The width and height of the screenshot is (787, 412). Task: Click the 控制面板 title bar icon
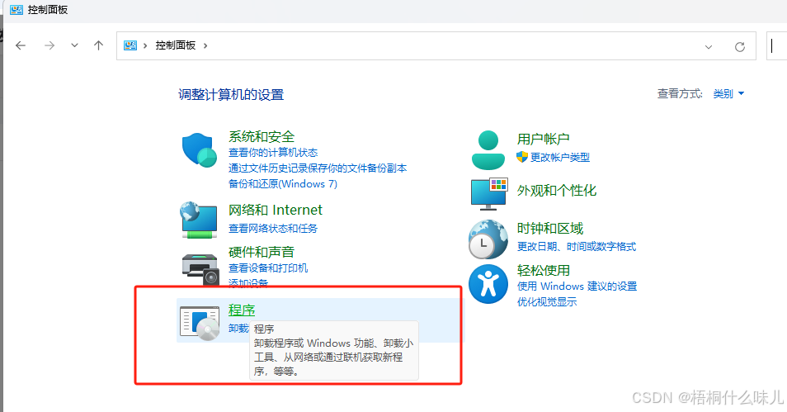click(16, 10)
